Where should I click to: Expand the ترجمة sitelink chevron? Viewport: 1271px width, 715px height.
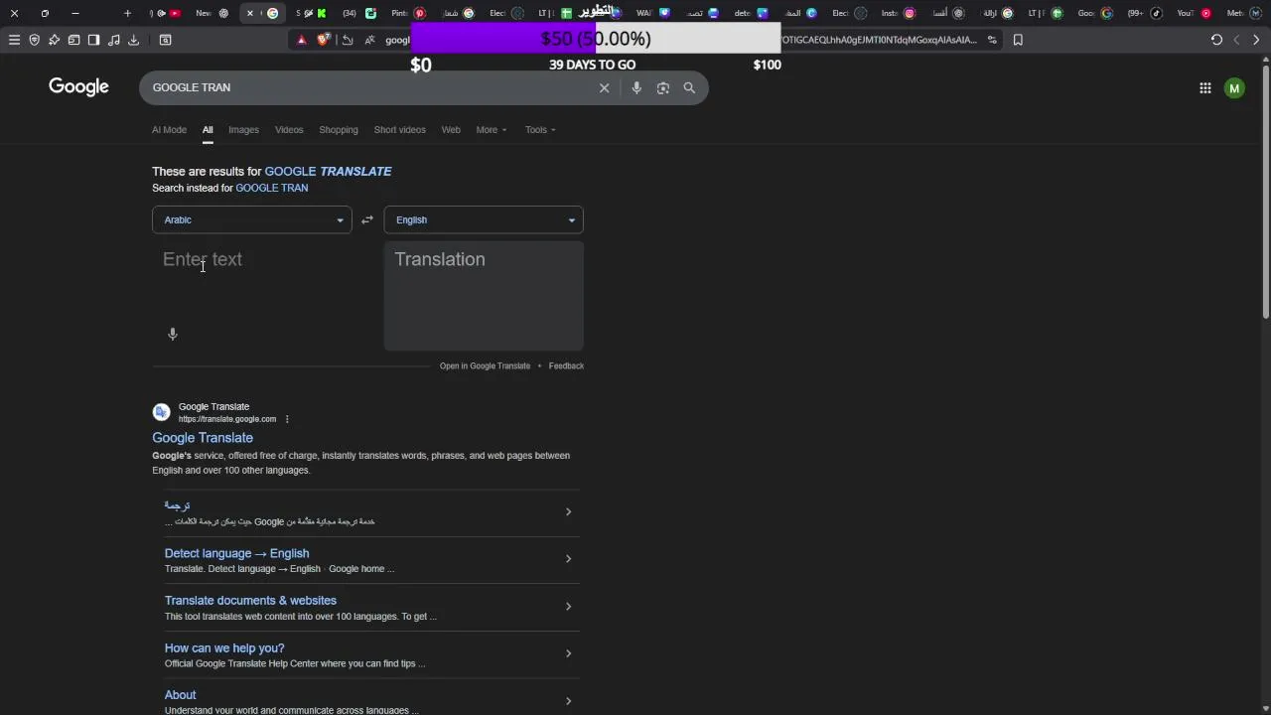[568, 512]
